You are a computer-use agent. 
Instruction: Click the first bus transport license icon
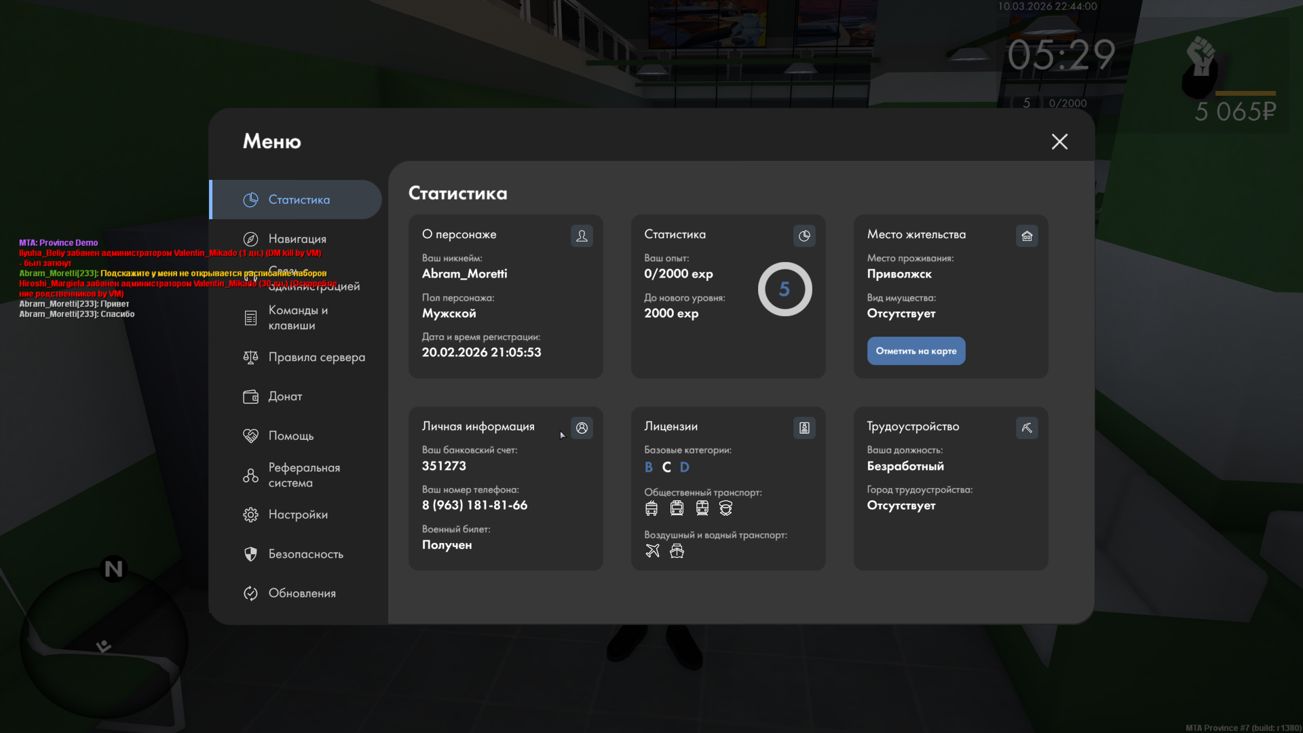click(651, 508)
